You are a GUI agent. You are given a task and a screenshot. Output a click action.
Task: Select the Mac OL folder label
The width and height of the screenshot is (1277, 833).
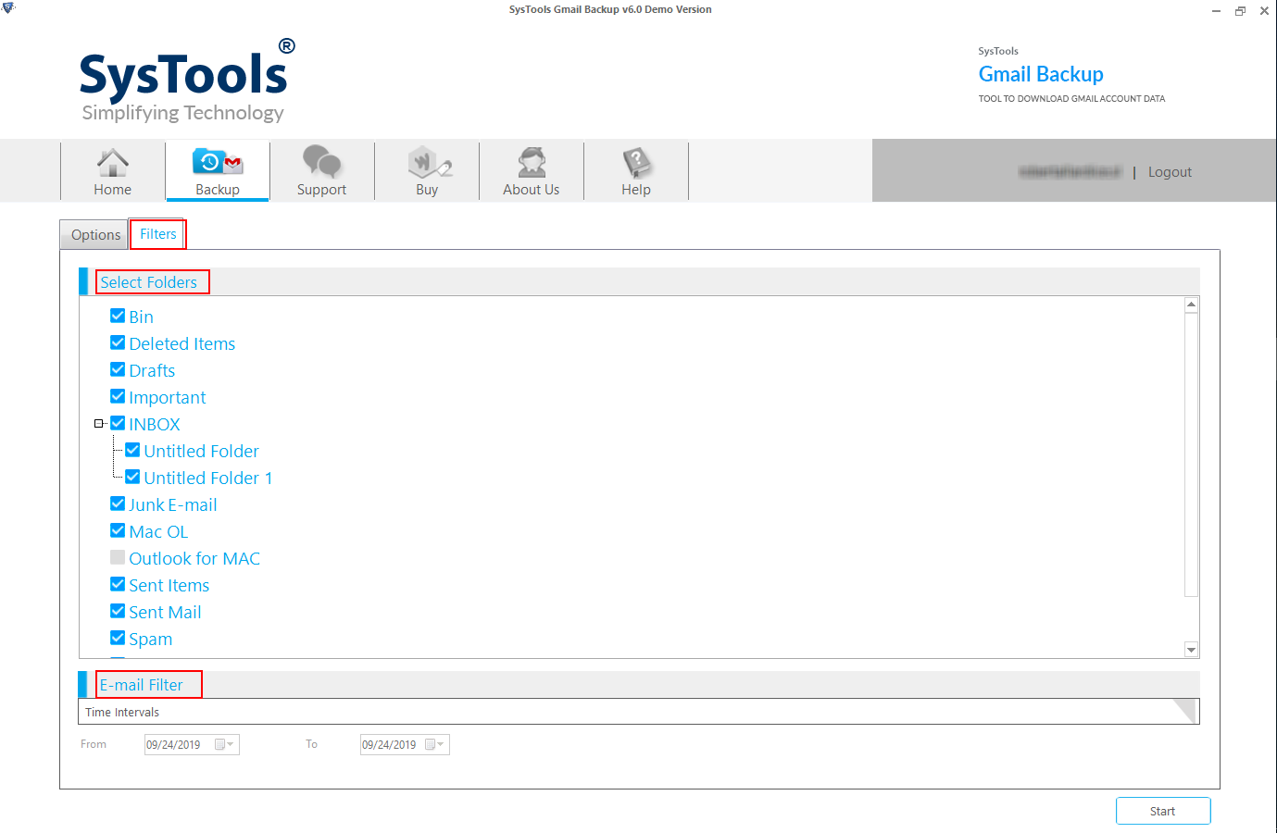(158, 531)
